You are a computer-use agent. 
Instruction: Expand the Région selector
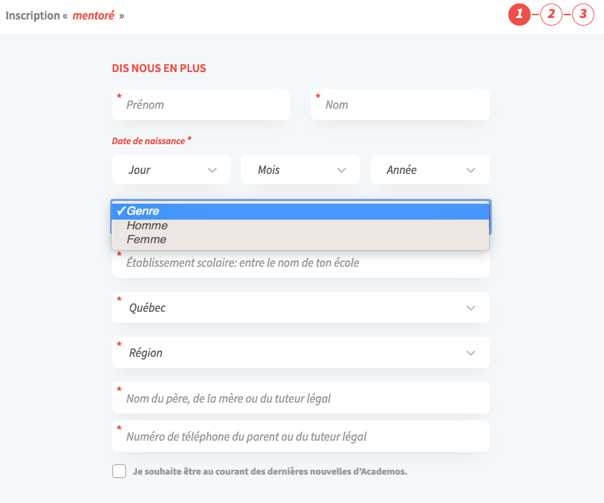click(x=301, y=353)
